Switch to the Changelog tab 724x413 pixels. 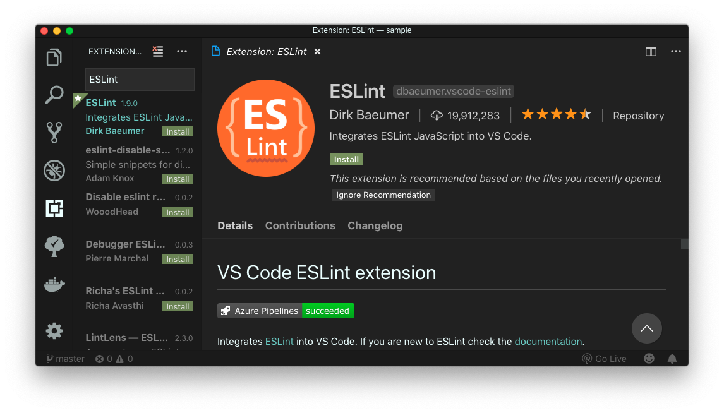tap(375, 225)
